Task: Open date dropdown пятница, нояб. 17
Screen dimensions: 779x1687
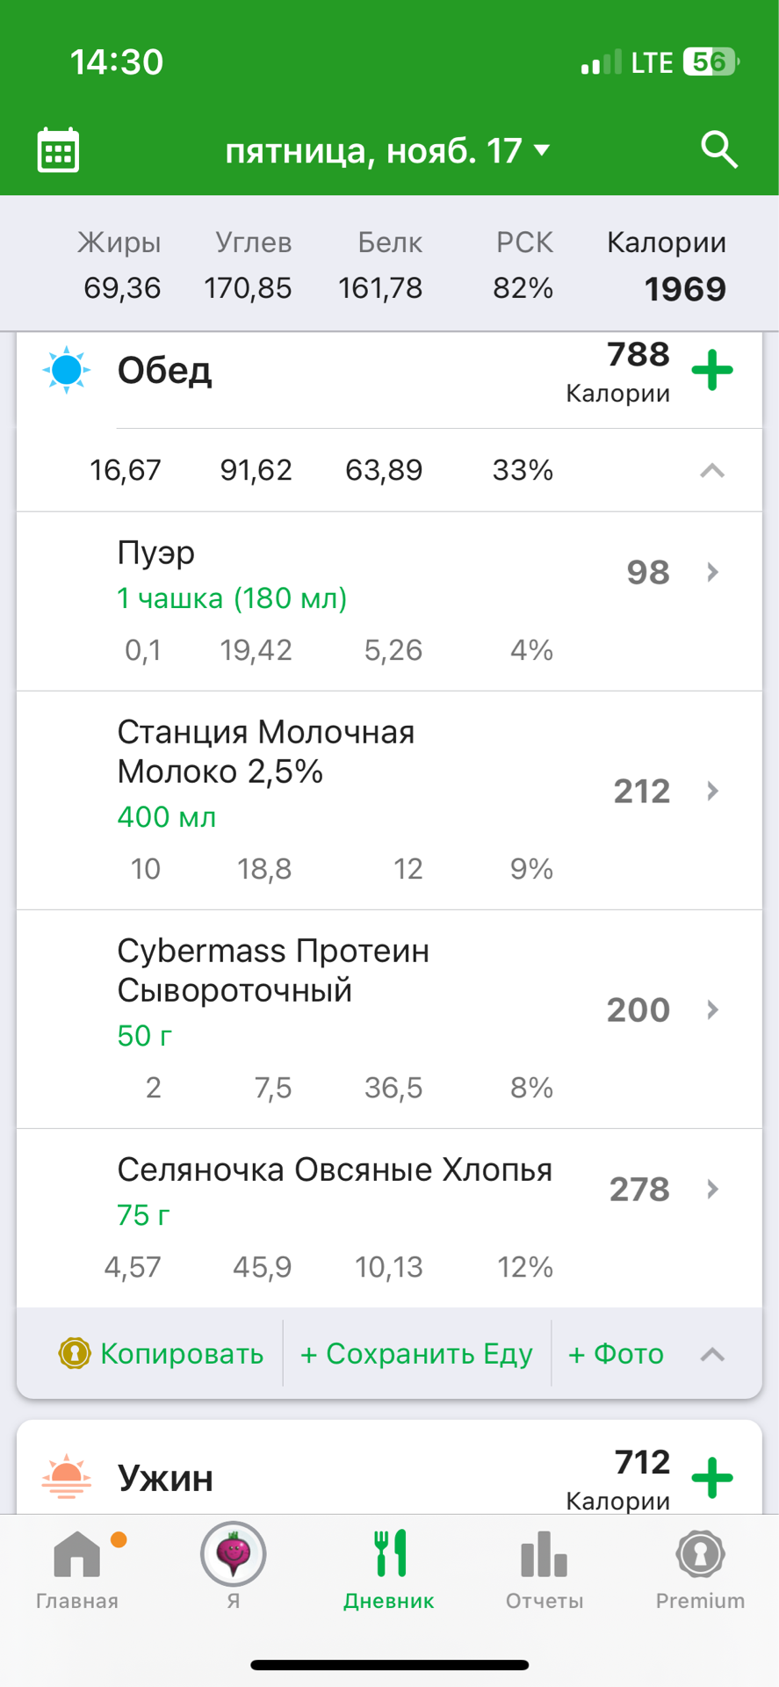Action: pos(388,151)
